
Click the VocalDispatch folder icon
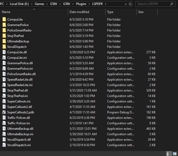(x=4, y=47)
